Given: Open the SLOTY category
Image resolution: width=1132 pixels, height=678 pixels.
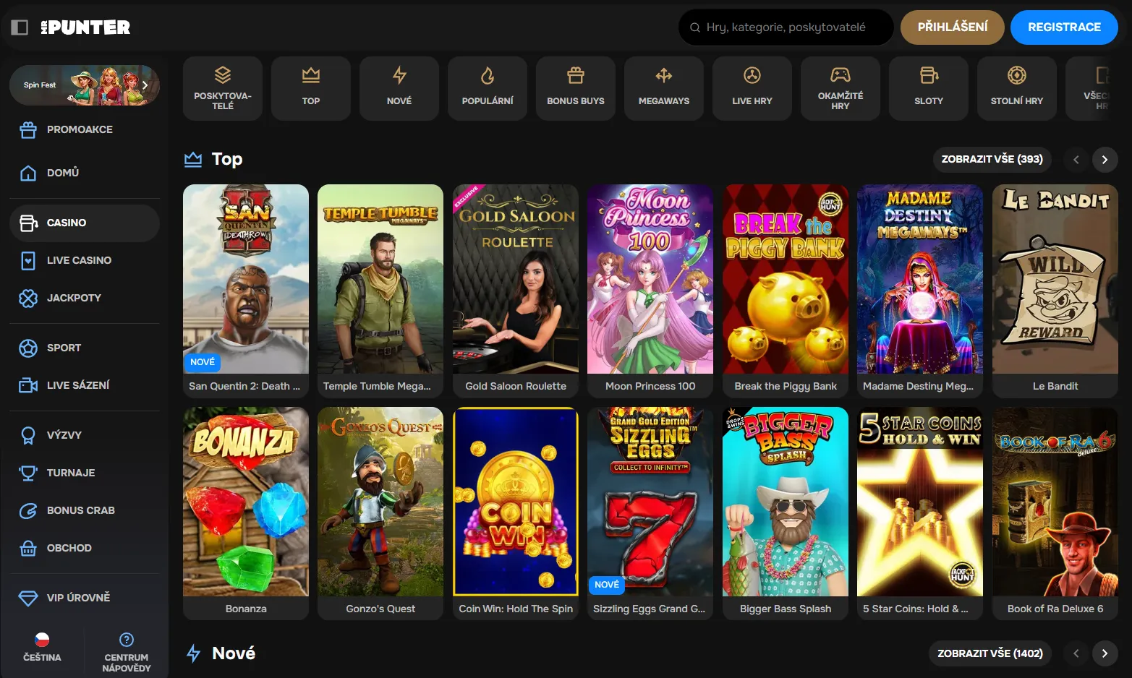Looking at the screenshot, I should coord(928,88).
